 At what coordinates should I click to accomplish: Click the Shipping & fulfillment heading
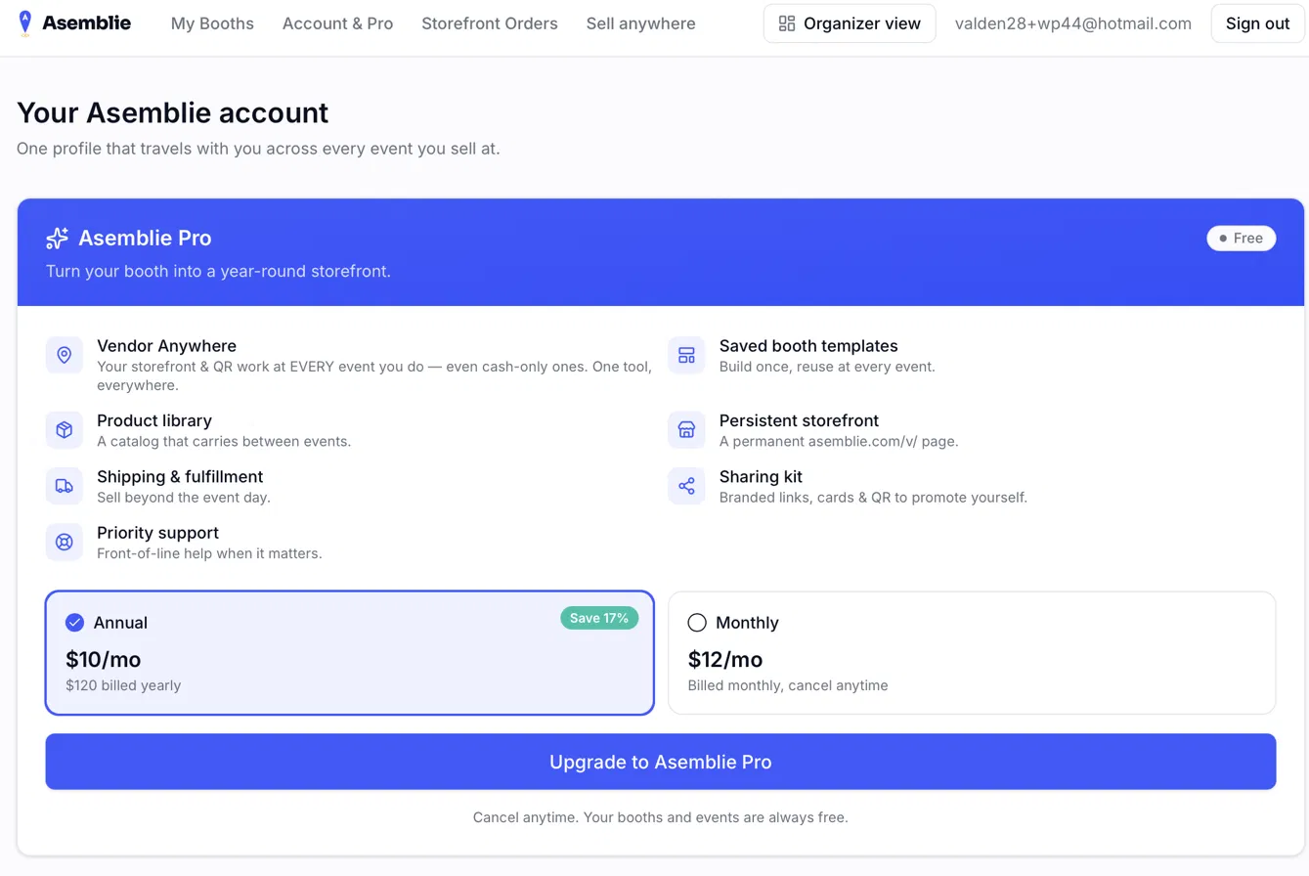[x=180, y=477]
